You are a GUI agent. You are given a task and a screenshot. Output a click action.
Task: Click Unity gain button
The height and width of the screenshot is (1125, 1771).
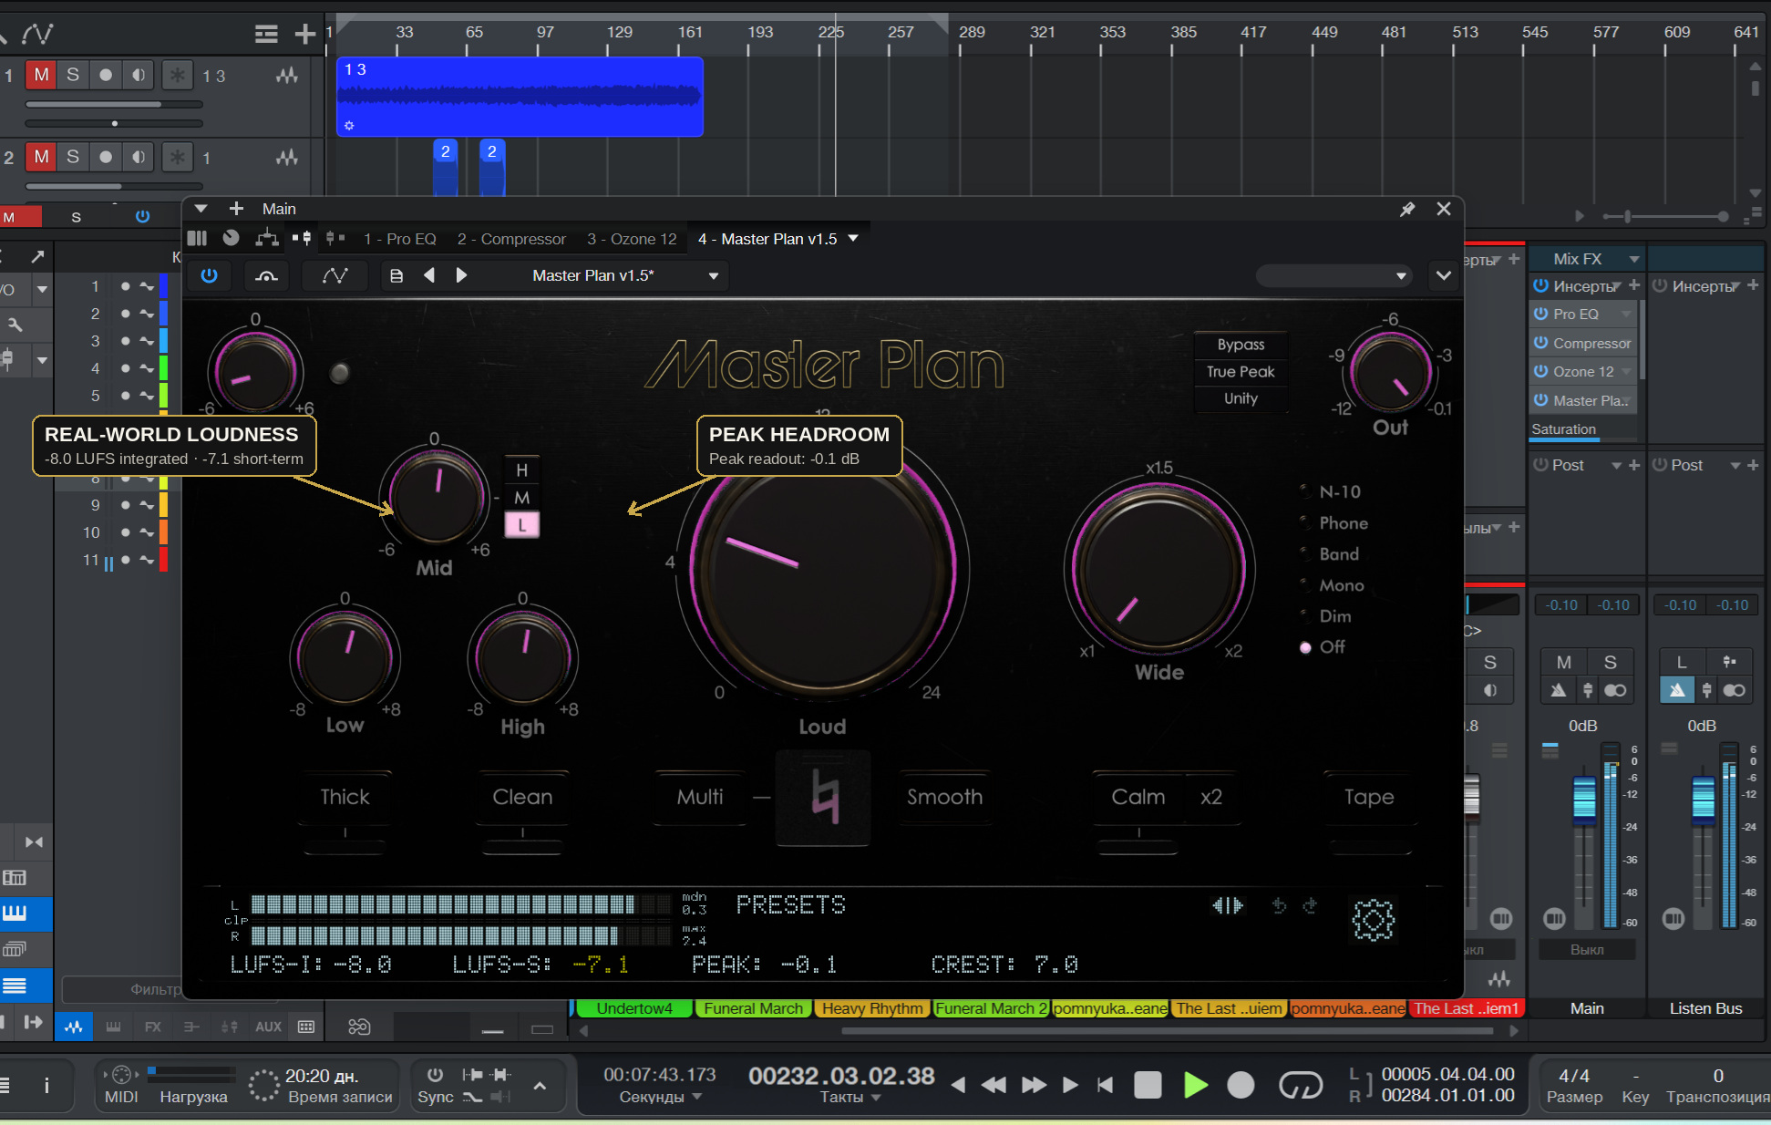(1241, 398)
